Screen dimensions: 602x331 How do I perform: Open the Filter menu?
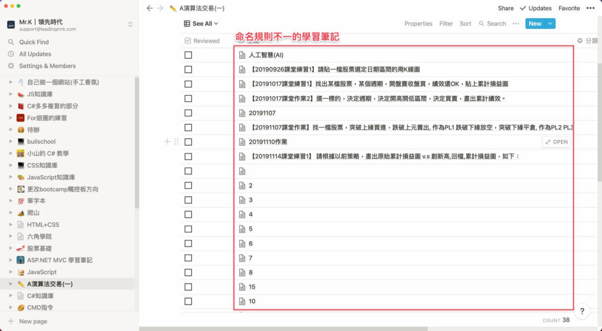[x=446, y=24]
